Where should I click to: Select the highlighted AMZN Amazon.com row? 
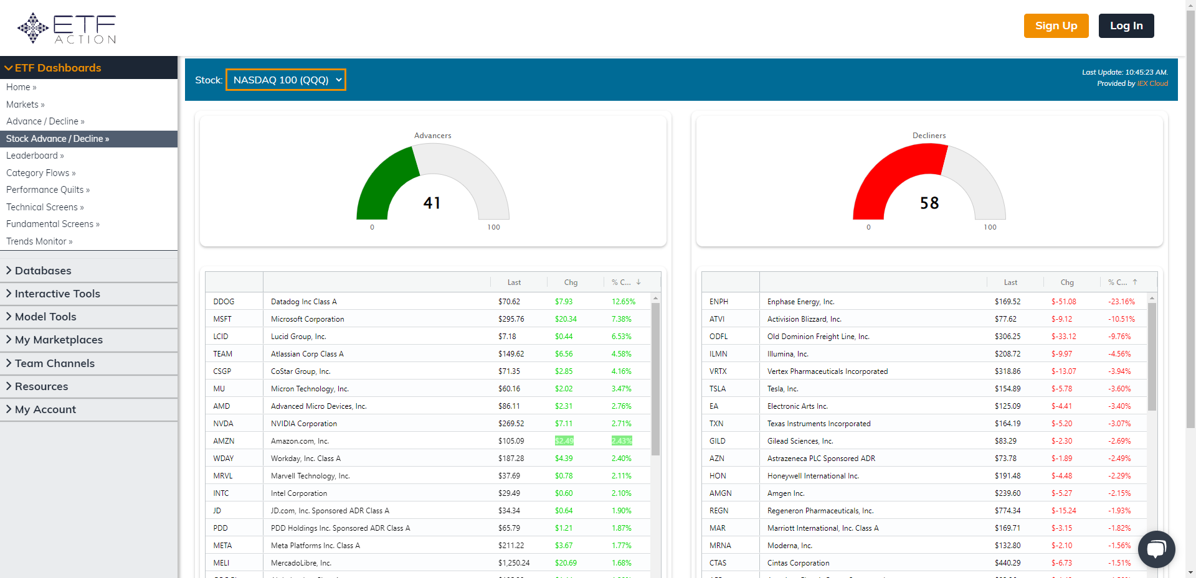[x=374, y=440]
